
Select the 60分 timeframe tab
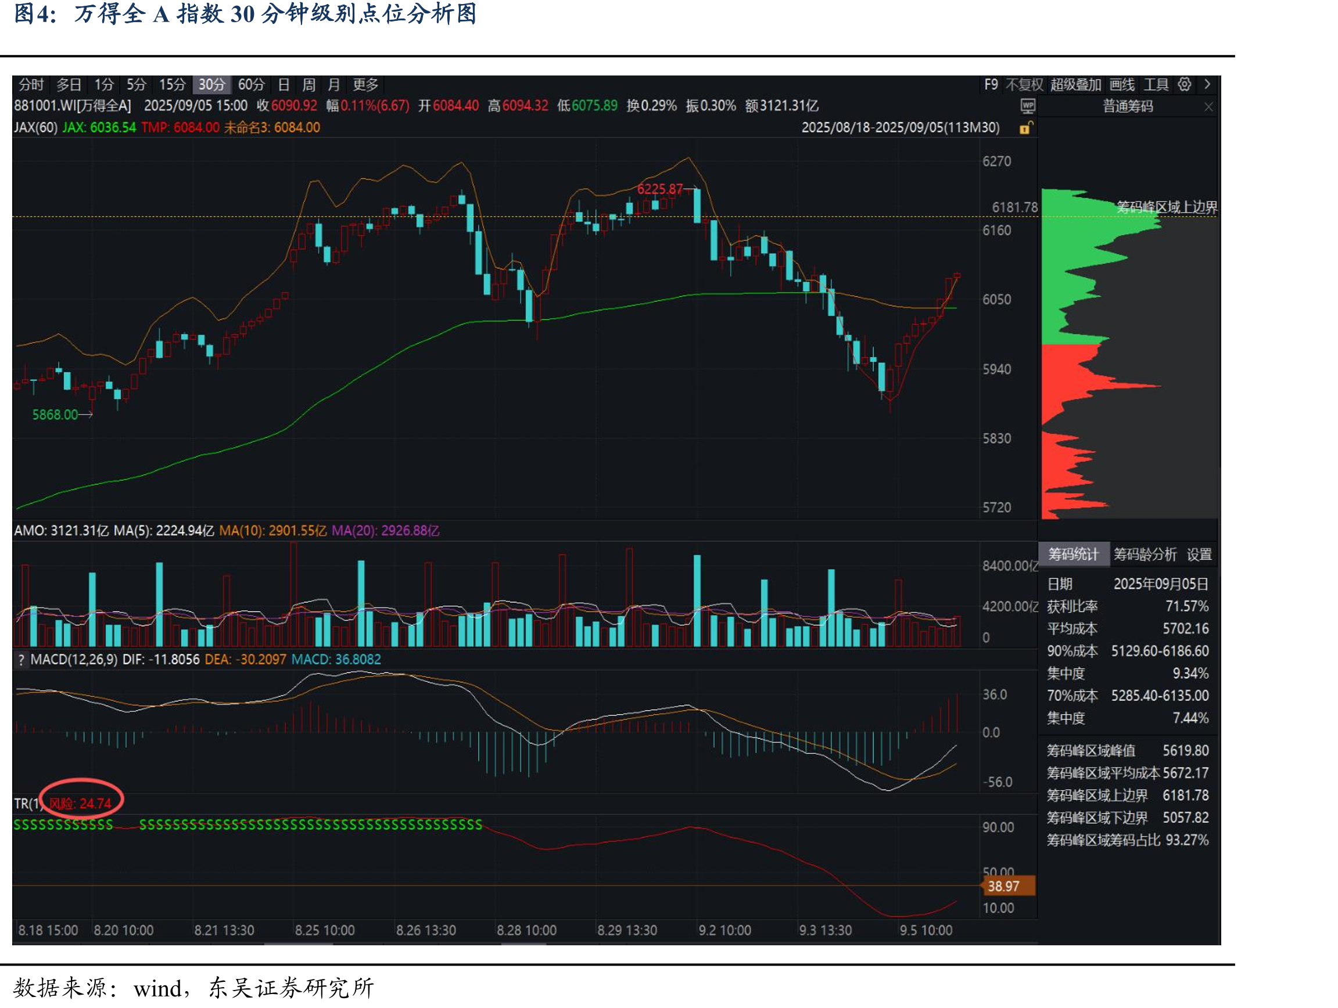(252, 85)
